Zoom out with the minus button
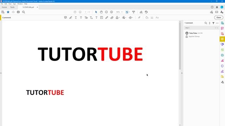This screenshot has width=225, height=126. tap(106, 12)
